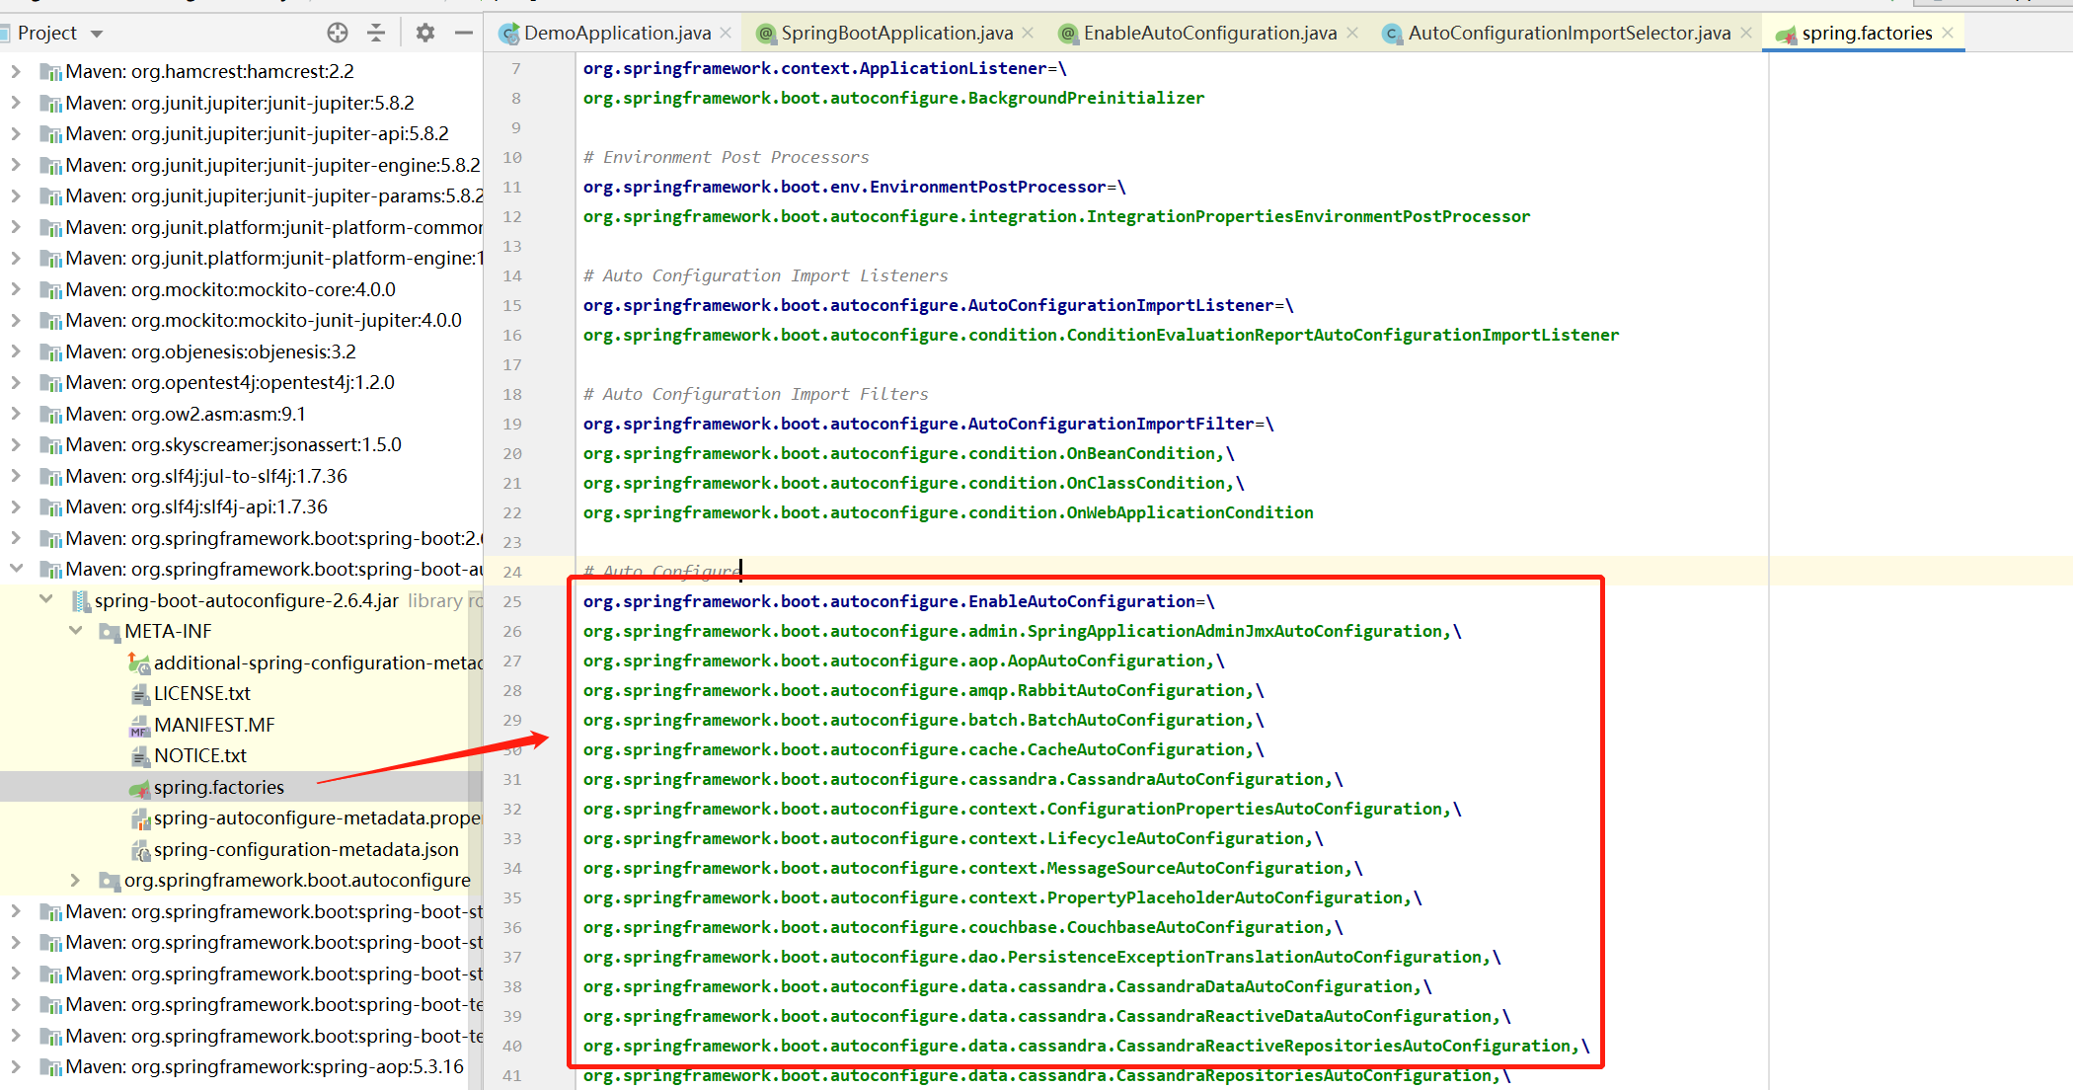Screen dimensions: 2073x1090
Task: Close the SpringBootApplication.java tab
Action: click(1028, 33)
